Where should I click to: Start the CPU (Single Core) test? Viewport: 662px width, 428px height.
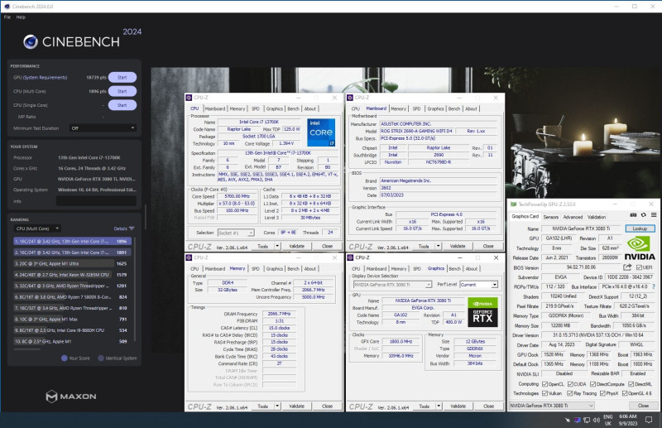122,105
